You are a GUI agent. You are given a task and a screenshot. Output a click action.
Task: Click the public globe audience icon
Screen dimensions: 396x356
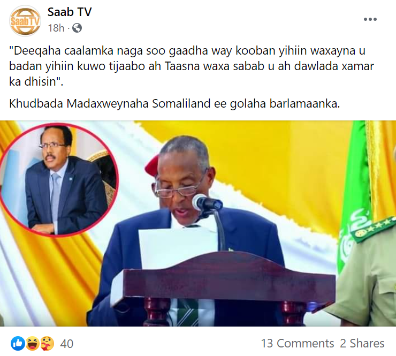pyautogui.click(x=77, y=28)
